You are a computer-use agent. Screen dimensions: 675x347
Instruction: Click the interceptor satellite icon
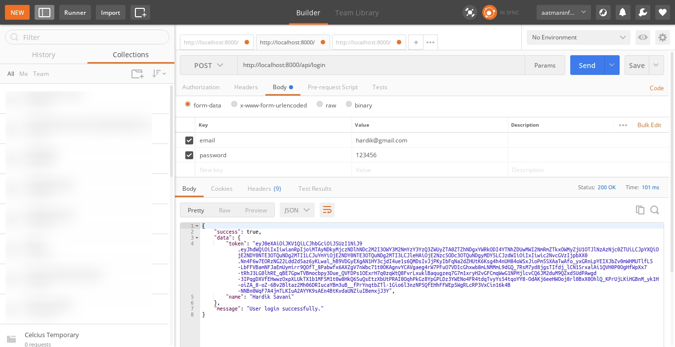click(x=469, y=12)
